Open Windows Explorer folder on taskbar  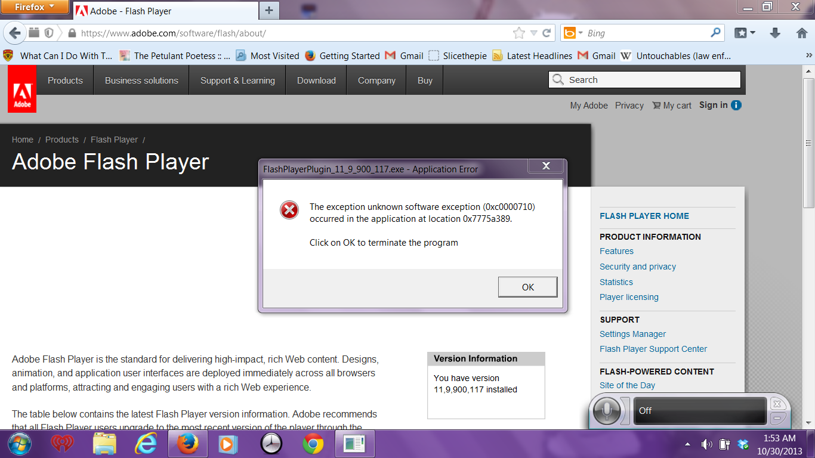pyautogui.click(x=104, y=444)
